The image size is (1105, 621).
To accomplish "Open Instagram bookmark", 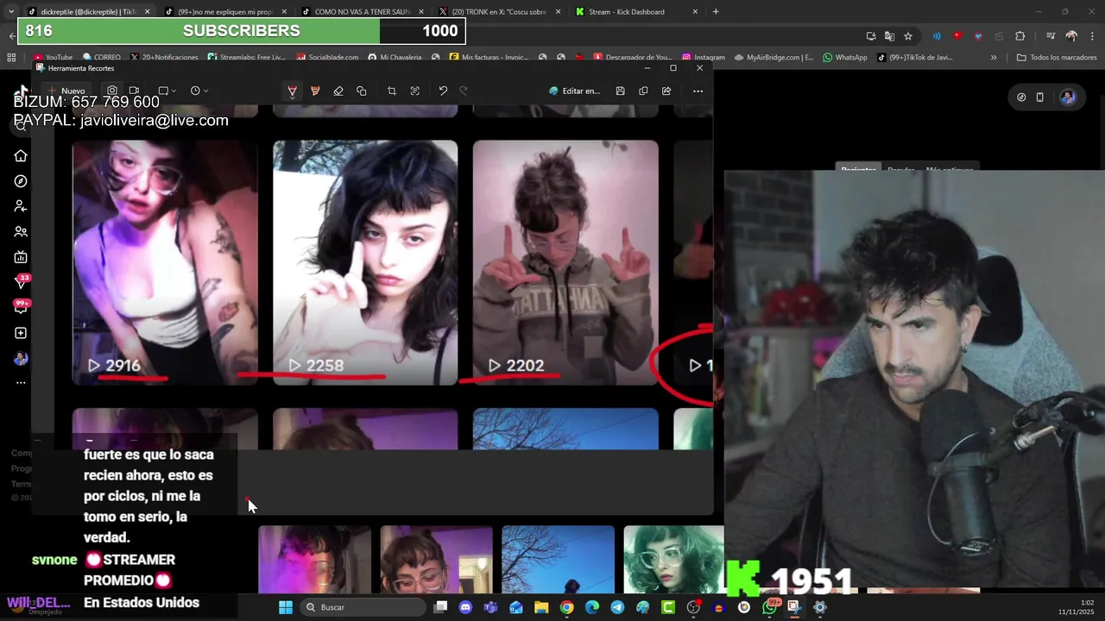I will point(703,58).
